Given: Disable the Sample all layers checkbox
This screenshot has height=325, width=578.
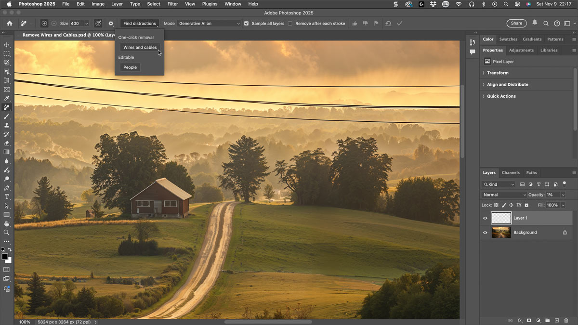Looking at the screenshot, I should pyautogui.click(x=246, y=23).
